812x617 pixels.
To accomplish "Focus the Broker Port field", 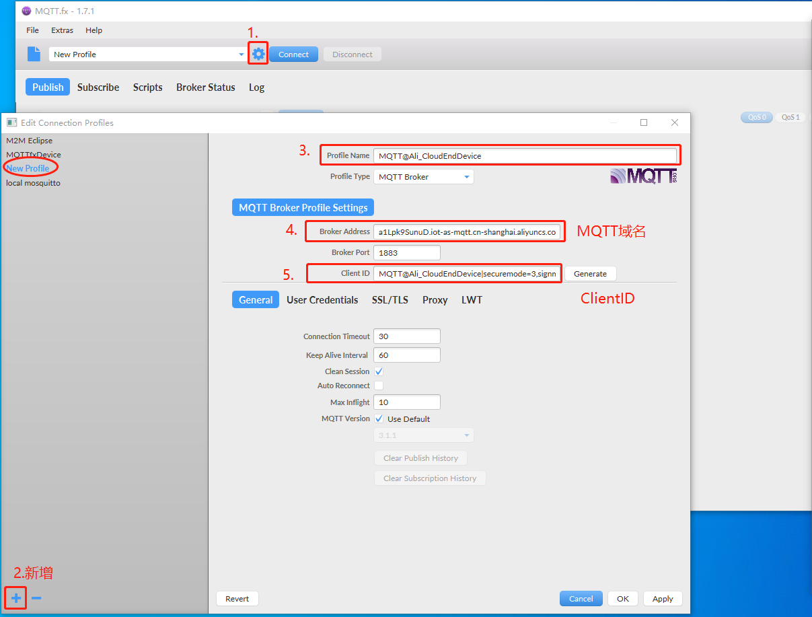I will click(407, 253).
